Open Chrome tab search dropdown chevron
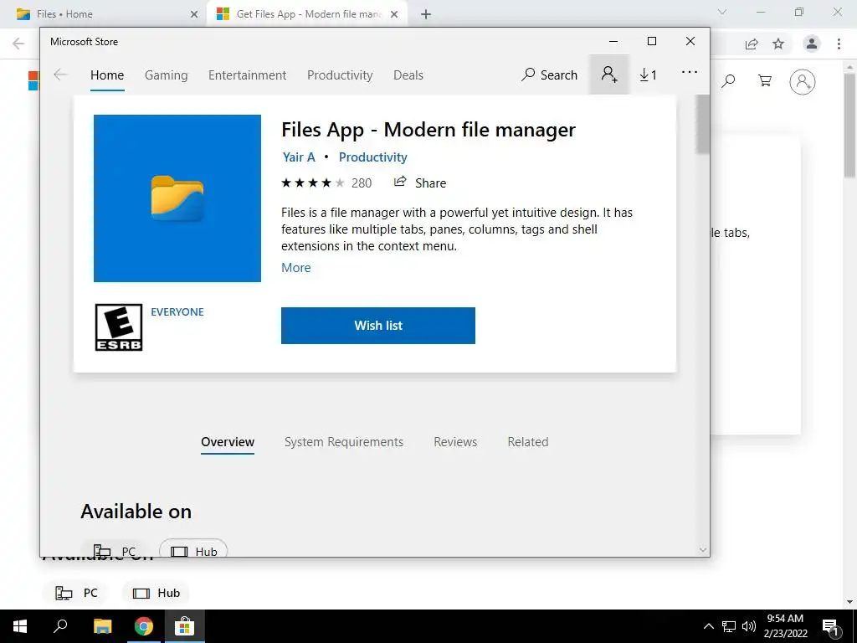857x643 pixels. point(722,12)
